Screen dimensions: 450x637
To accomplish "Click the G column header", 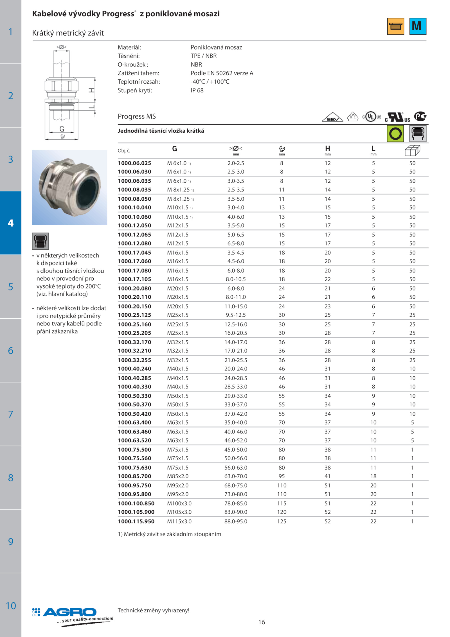I will 175,149.
